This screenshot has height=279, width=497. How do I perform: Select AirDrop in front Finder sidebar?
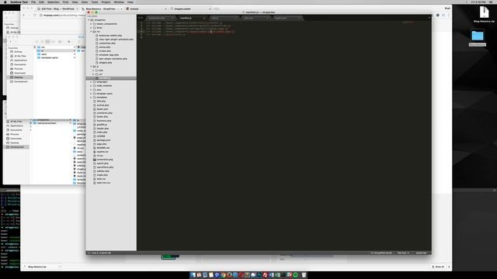point(18,52)
